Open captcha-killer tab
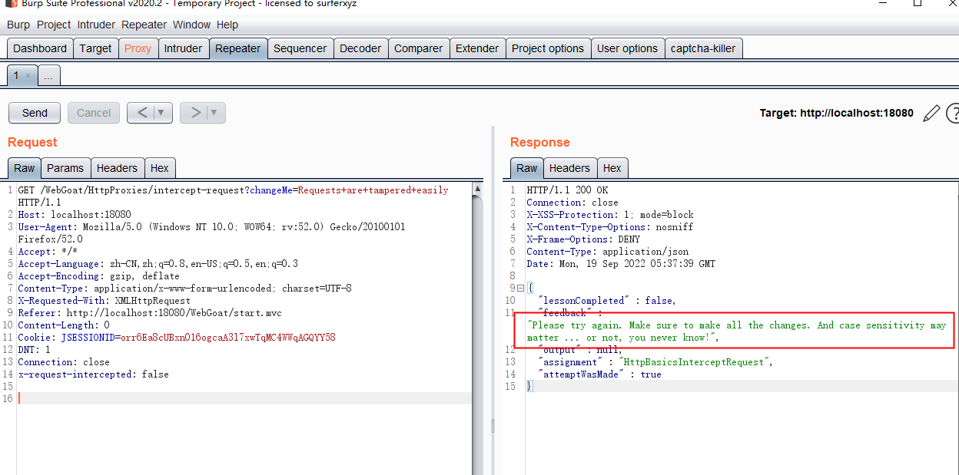This screenshot has height=475, width=959. click(x=703, y=48)
